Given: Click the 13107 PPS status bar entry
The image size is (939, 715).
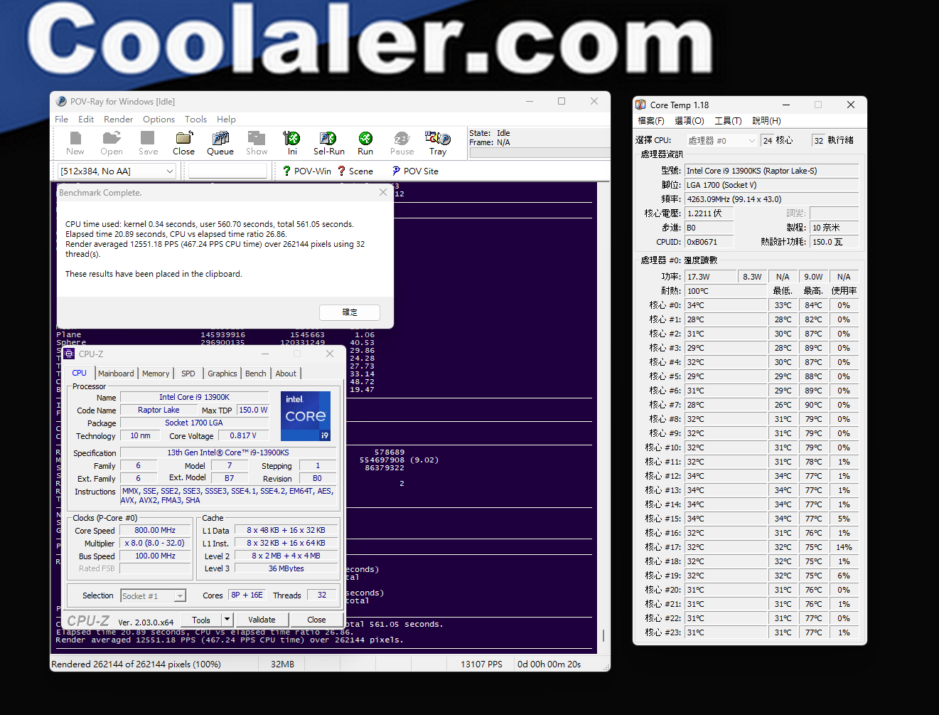Looking at the screenshot, I should point(481,664).
